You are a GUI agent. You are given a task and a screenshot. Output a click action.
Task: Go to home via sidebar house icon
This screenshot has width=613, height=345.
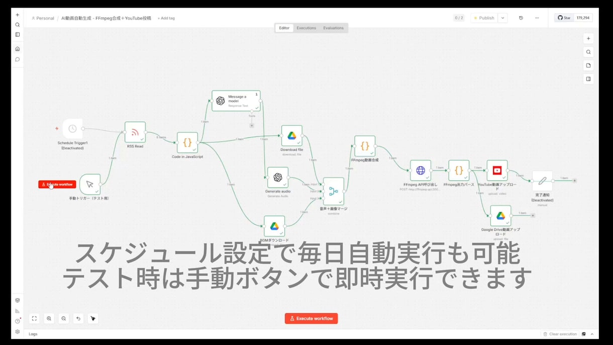(x=17, y=49)
